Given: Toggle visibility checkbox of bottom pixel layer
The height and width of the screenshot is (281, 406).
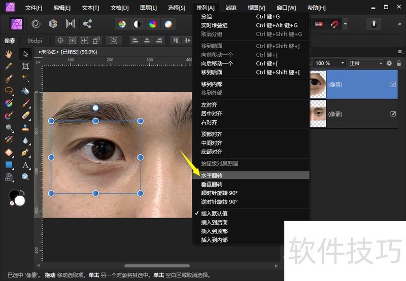Looking at the screenshot, I should (x=393, y=114).
